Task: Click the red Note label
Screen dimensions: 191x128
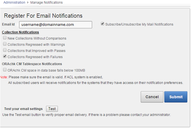Action: pyautogui.click(x=4, y=77)
